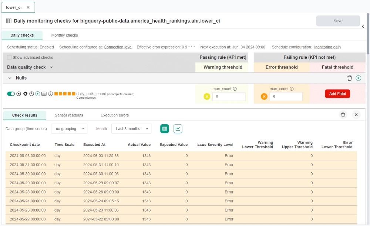
Task: Delete check results using the trash icon
Action: pos(343,115)
